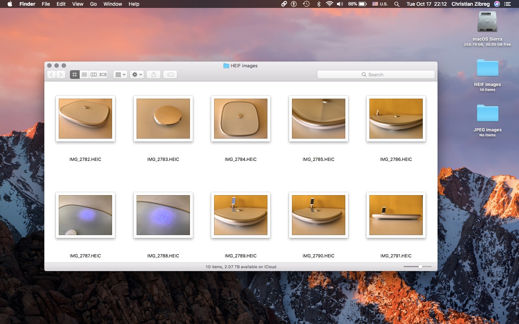Click the Share button in toolbar
Image resolution: width=519 pixels, height=324 pixels.
click(x=154, y=75)
